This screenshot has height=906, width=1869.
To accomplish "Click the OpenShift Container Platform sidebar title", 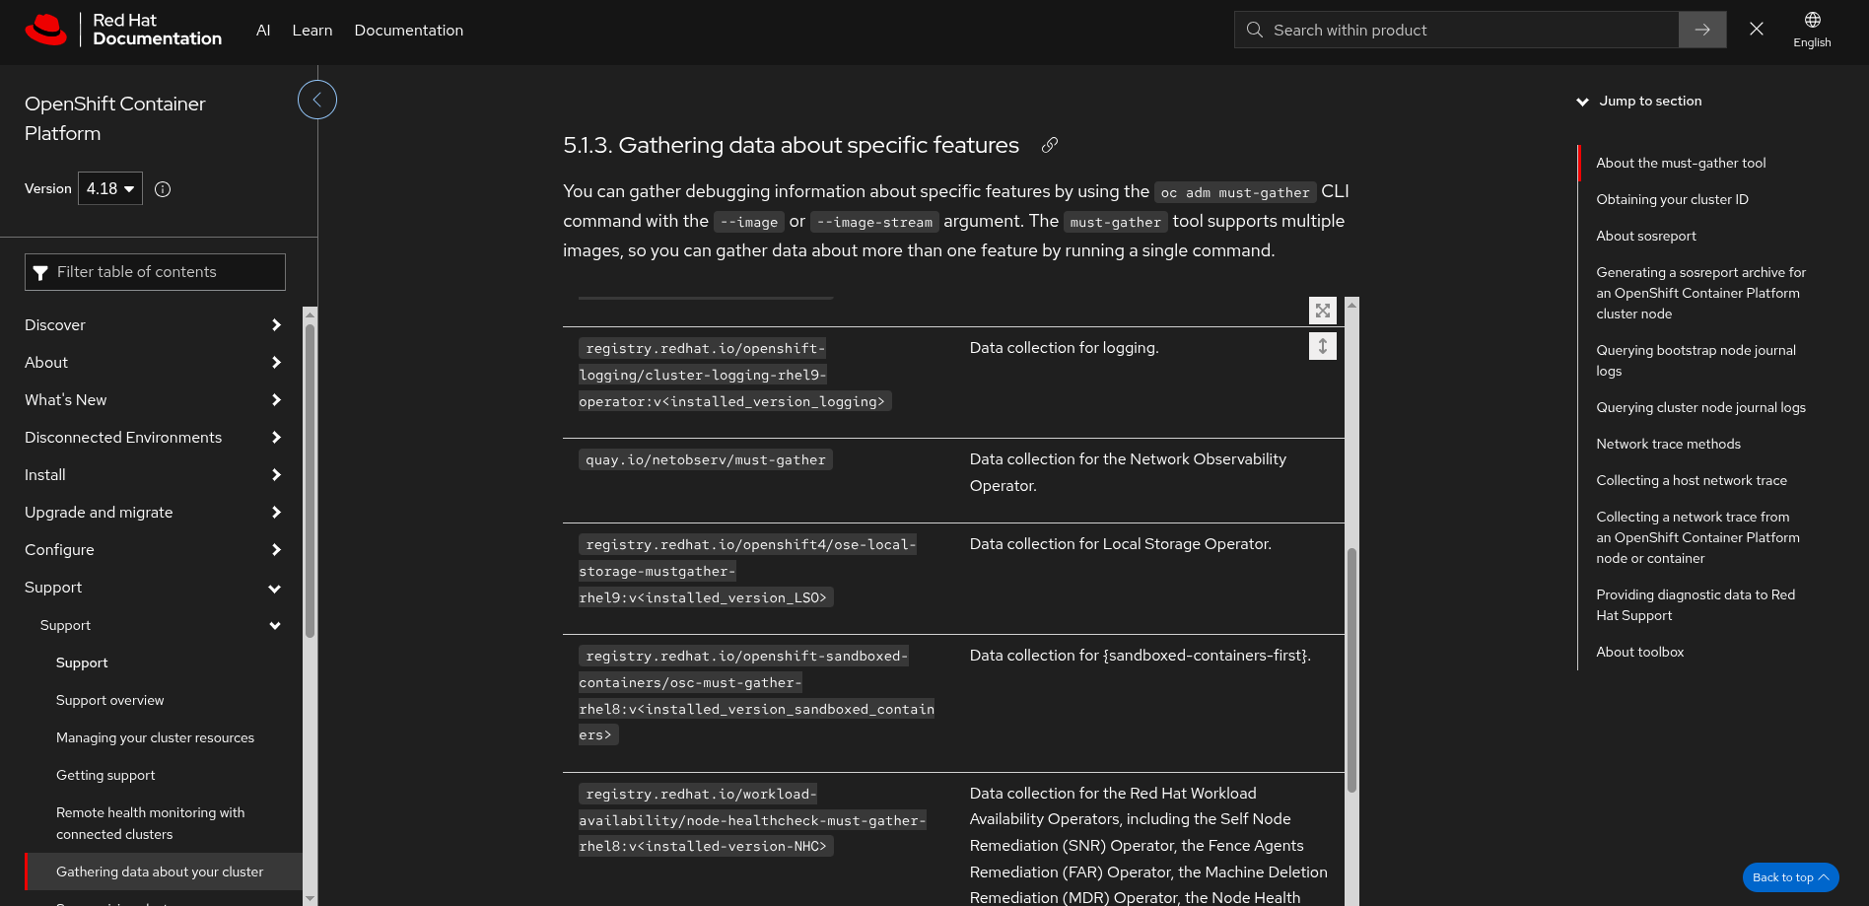I will (x=115, y=118).
